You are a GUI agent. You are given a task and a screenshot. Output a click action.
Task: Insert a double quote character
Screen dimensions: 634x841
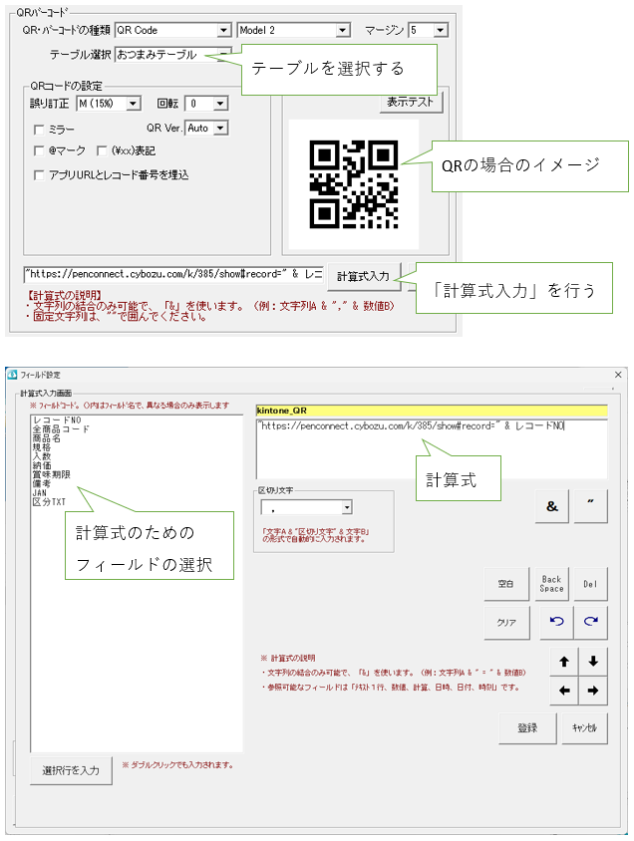coord(590,506)
